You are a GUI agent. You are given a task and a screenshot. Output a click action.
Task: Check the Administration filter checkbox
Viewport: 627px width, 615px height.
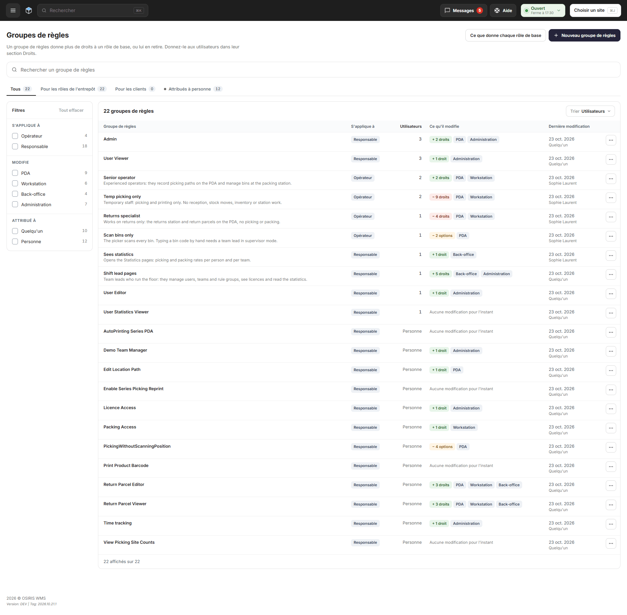pyautogui.click(x=15, y=205)
